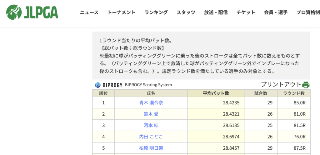Screen dimensions: 320x155
Task: View 河本 結 player page
Action: coord(151,125)
